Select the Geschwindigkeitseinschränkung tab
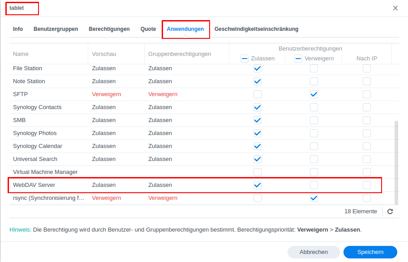 click(256, 29)
